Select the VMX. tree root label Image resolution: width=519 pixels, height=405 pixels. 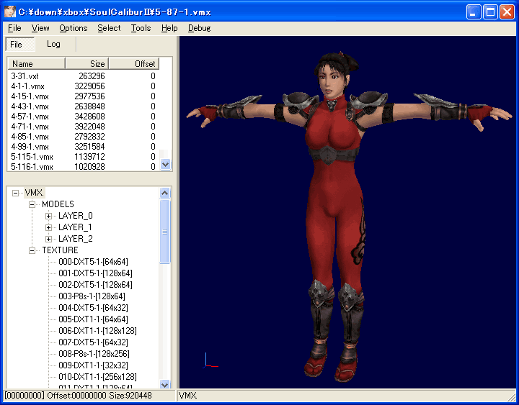pos(34,193)
